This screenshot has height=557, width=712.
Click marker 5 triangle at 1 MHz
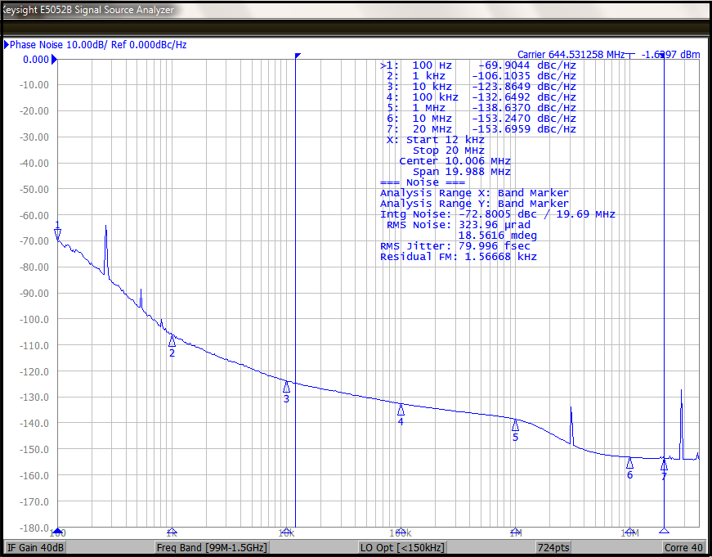pyautogui.click(x=515, y=424)
